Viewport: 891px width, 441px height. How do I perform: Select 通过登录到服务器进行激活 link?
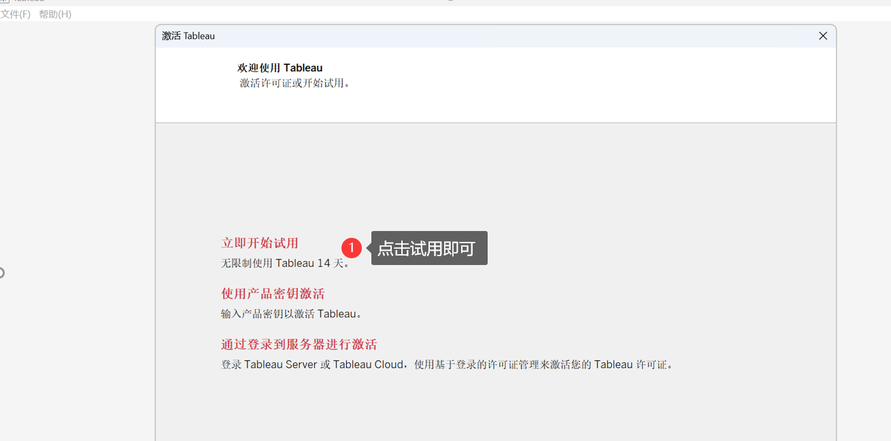pos(299,345)
